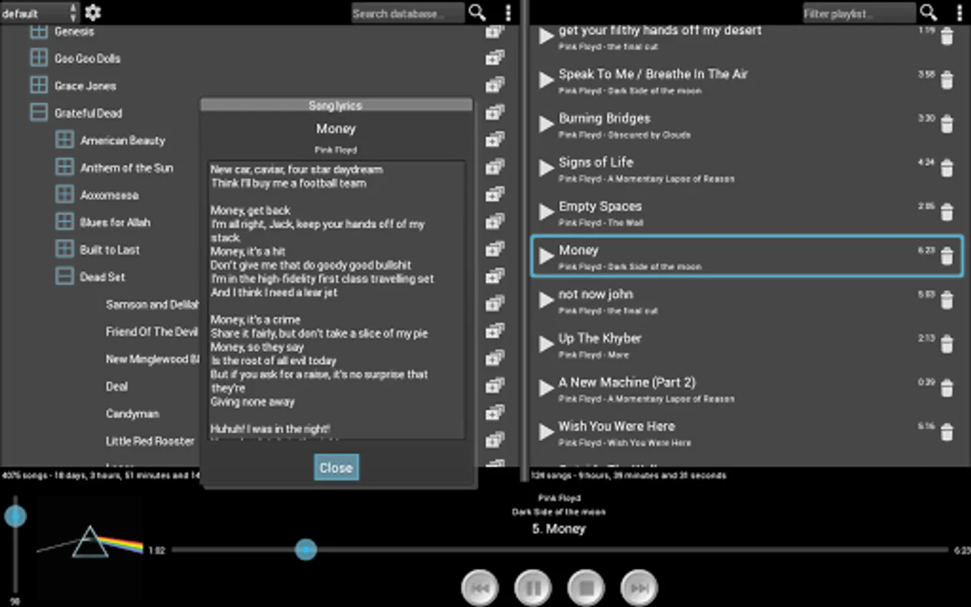Skip to the next track
Image resolution: width=971 pixels, height=607 pixels.
tap(639, 587)
